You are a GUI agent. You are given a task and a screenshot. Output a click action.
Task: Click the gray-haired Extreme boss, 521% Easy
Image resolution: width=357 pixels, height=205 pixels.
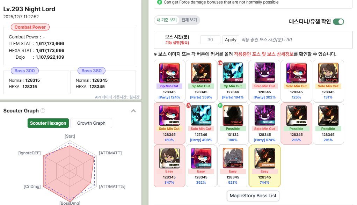pos(233,158)
